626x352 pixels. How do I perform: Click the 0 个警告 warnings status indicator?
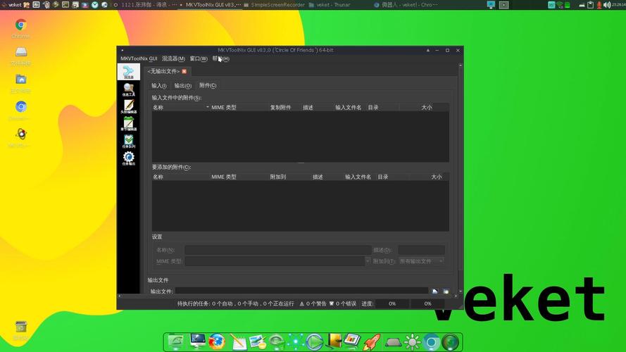[x=313, y=303]
